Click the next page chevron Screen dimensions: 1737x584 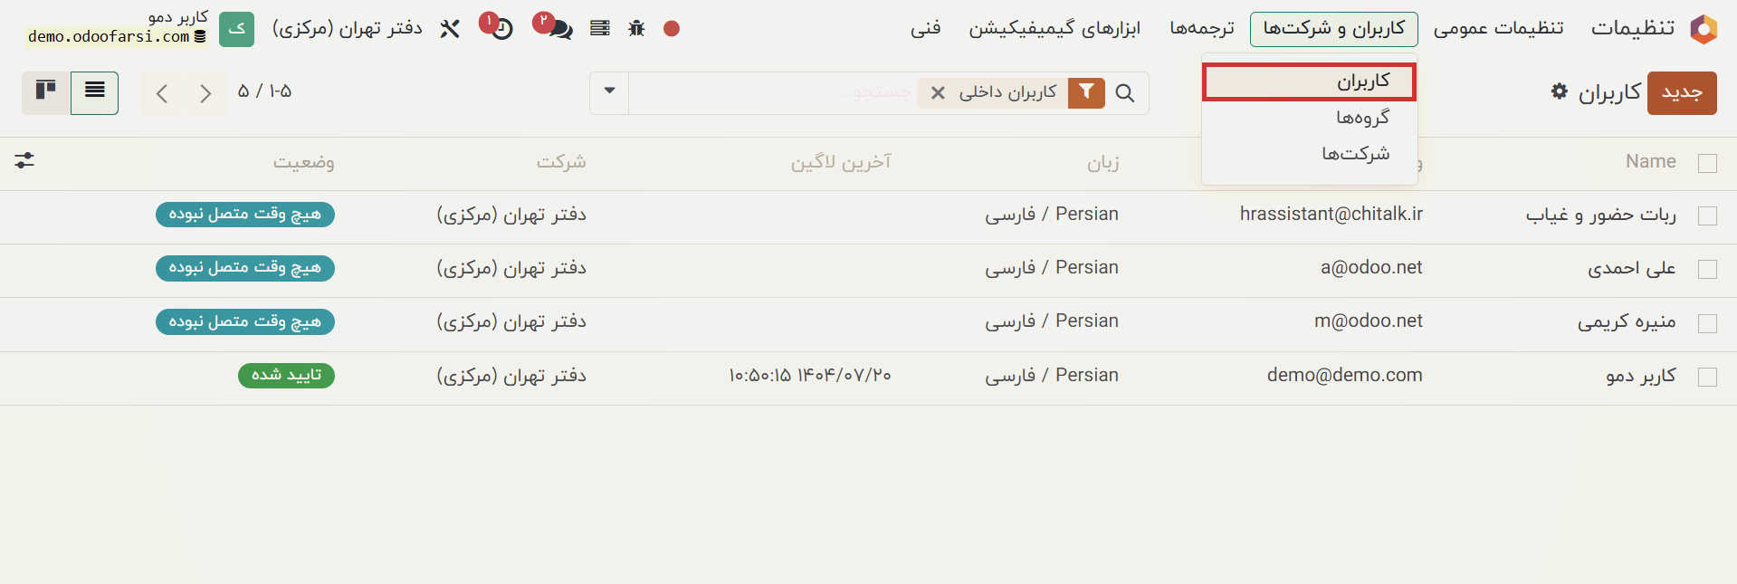205,92
